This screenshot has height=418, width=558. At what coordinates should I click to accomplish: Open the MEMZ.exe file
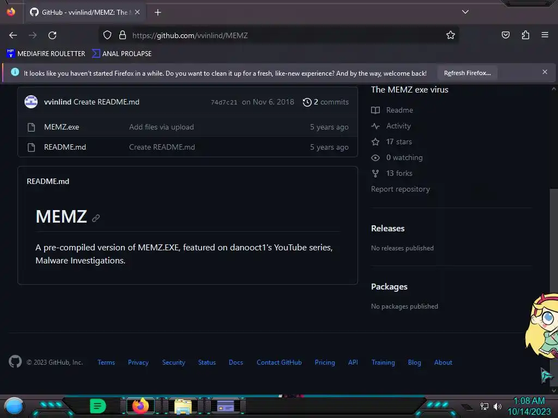tap(62, 127)
